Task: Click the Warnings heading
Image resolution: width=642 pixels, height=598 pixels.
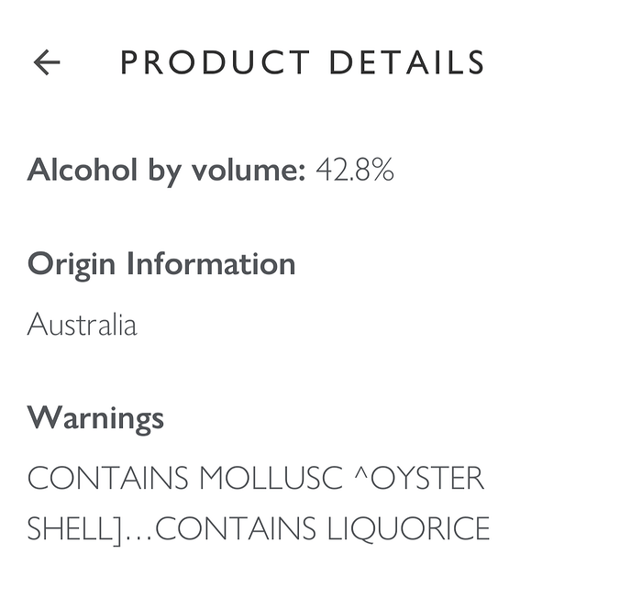Action: pos(95,418)
